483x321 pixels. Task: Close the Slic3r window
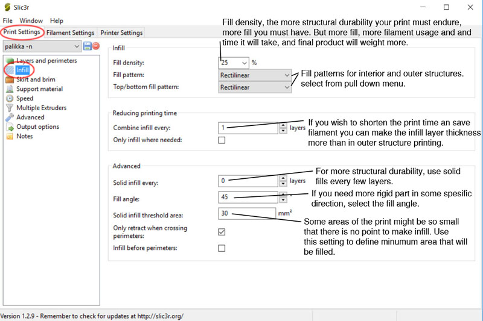pyautogui.click(x=470, y=7)
